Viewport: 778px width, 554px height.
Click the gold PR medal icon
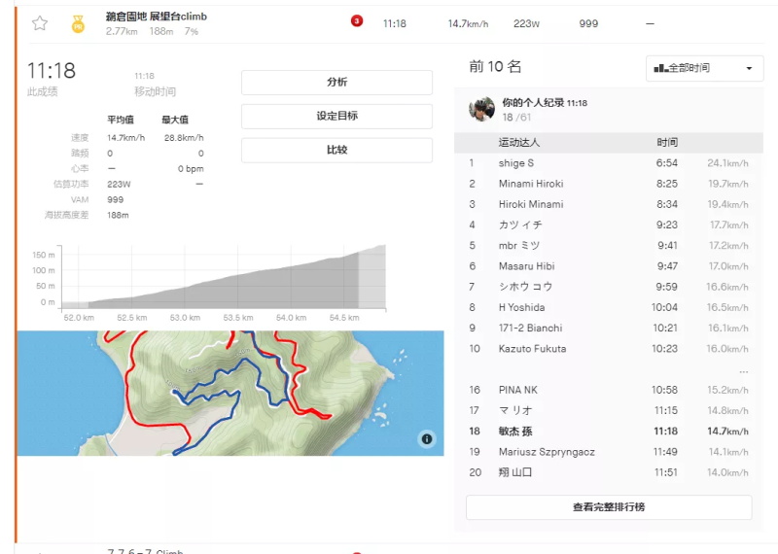[x=78, y=24]
